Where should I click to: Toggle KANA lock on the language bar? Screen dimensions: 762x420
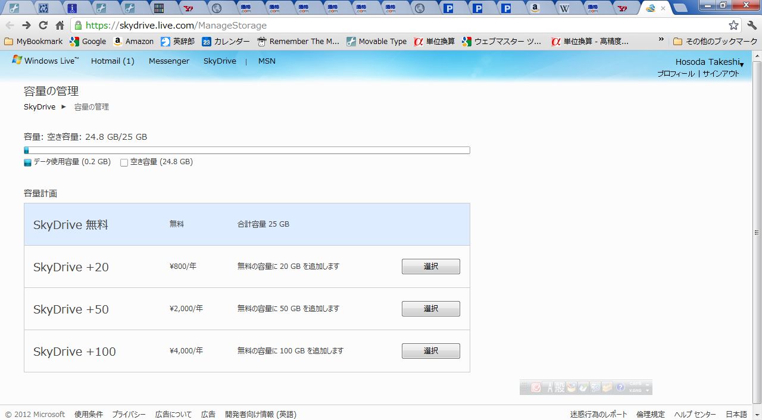(x=635, y=390)
